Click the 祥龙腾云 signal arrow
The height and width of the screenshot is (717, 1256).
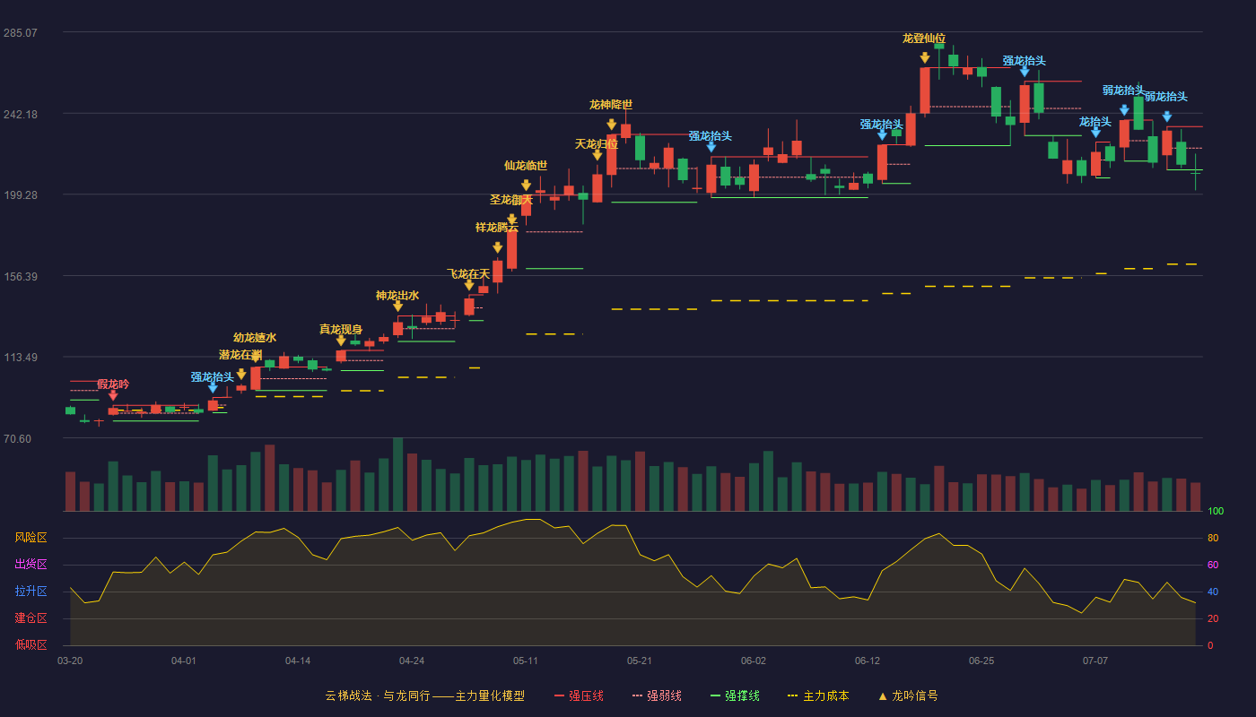(x=498, y=247)
